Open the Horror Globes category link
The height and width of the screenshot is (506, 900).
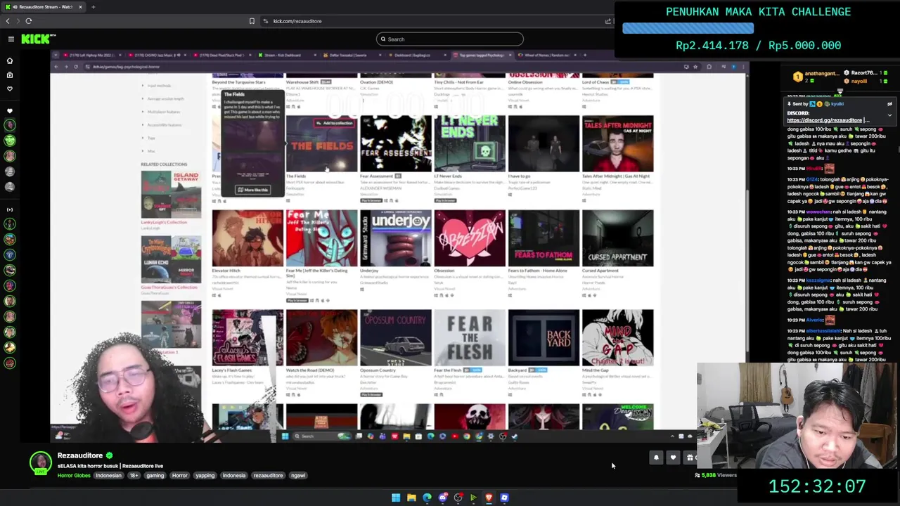(x=74, y=476)
